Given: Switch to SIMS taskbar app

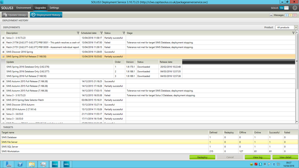Looking at the screenshot, I should 66,164.
